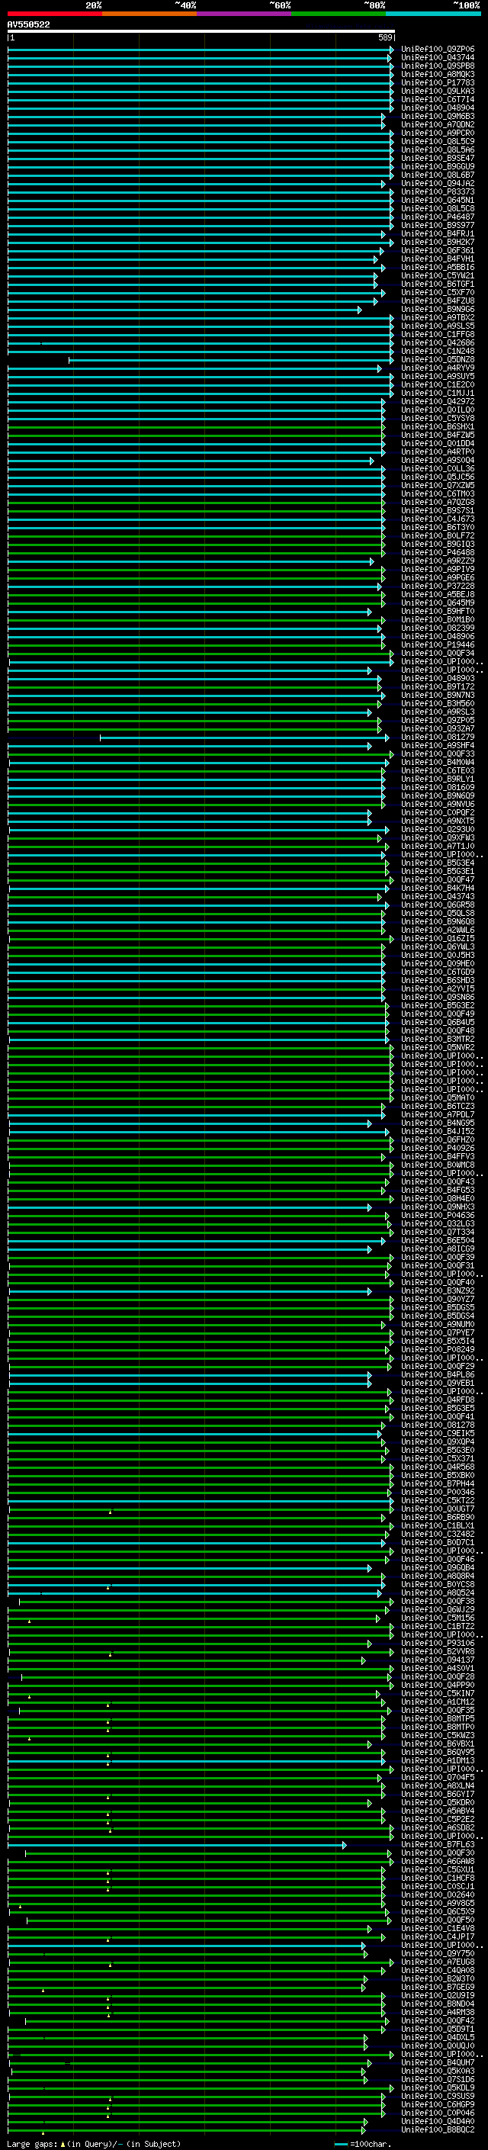Click the Large gaps legend text
The height and width of the screenshot is (2150, 488).
point(94,2143)
